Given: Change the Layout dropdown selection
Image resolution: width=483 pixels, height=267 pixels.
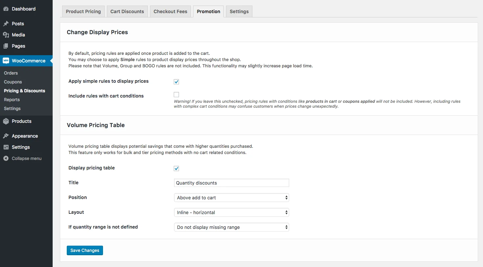Looking at the screenshot, I should click(231, 212).
